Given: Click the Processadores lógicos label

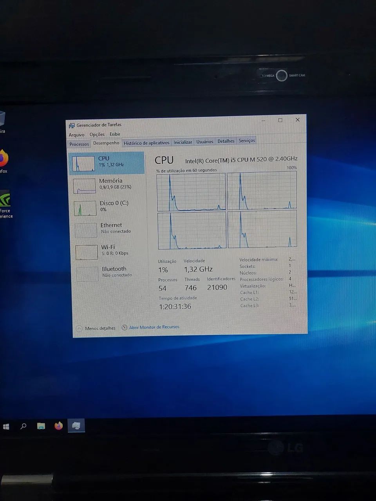Looking at the screenshot, I should pos(262,279).
